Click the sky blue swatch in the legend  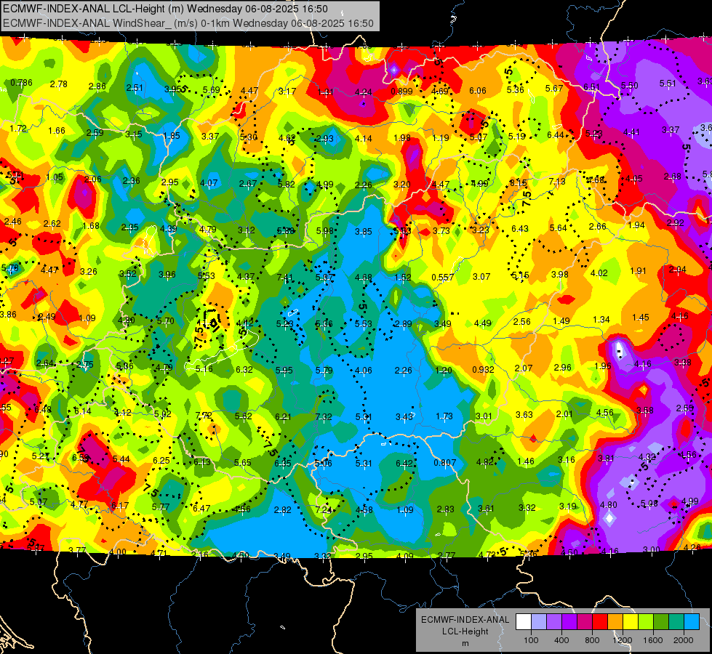click(x=691, y=622)
